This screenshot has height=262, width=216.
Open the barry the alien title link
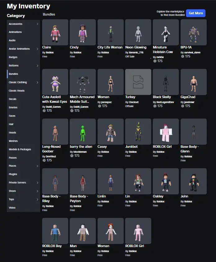pos(81,147)
